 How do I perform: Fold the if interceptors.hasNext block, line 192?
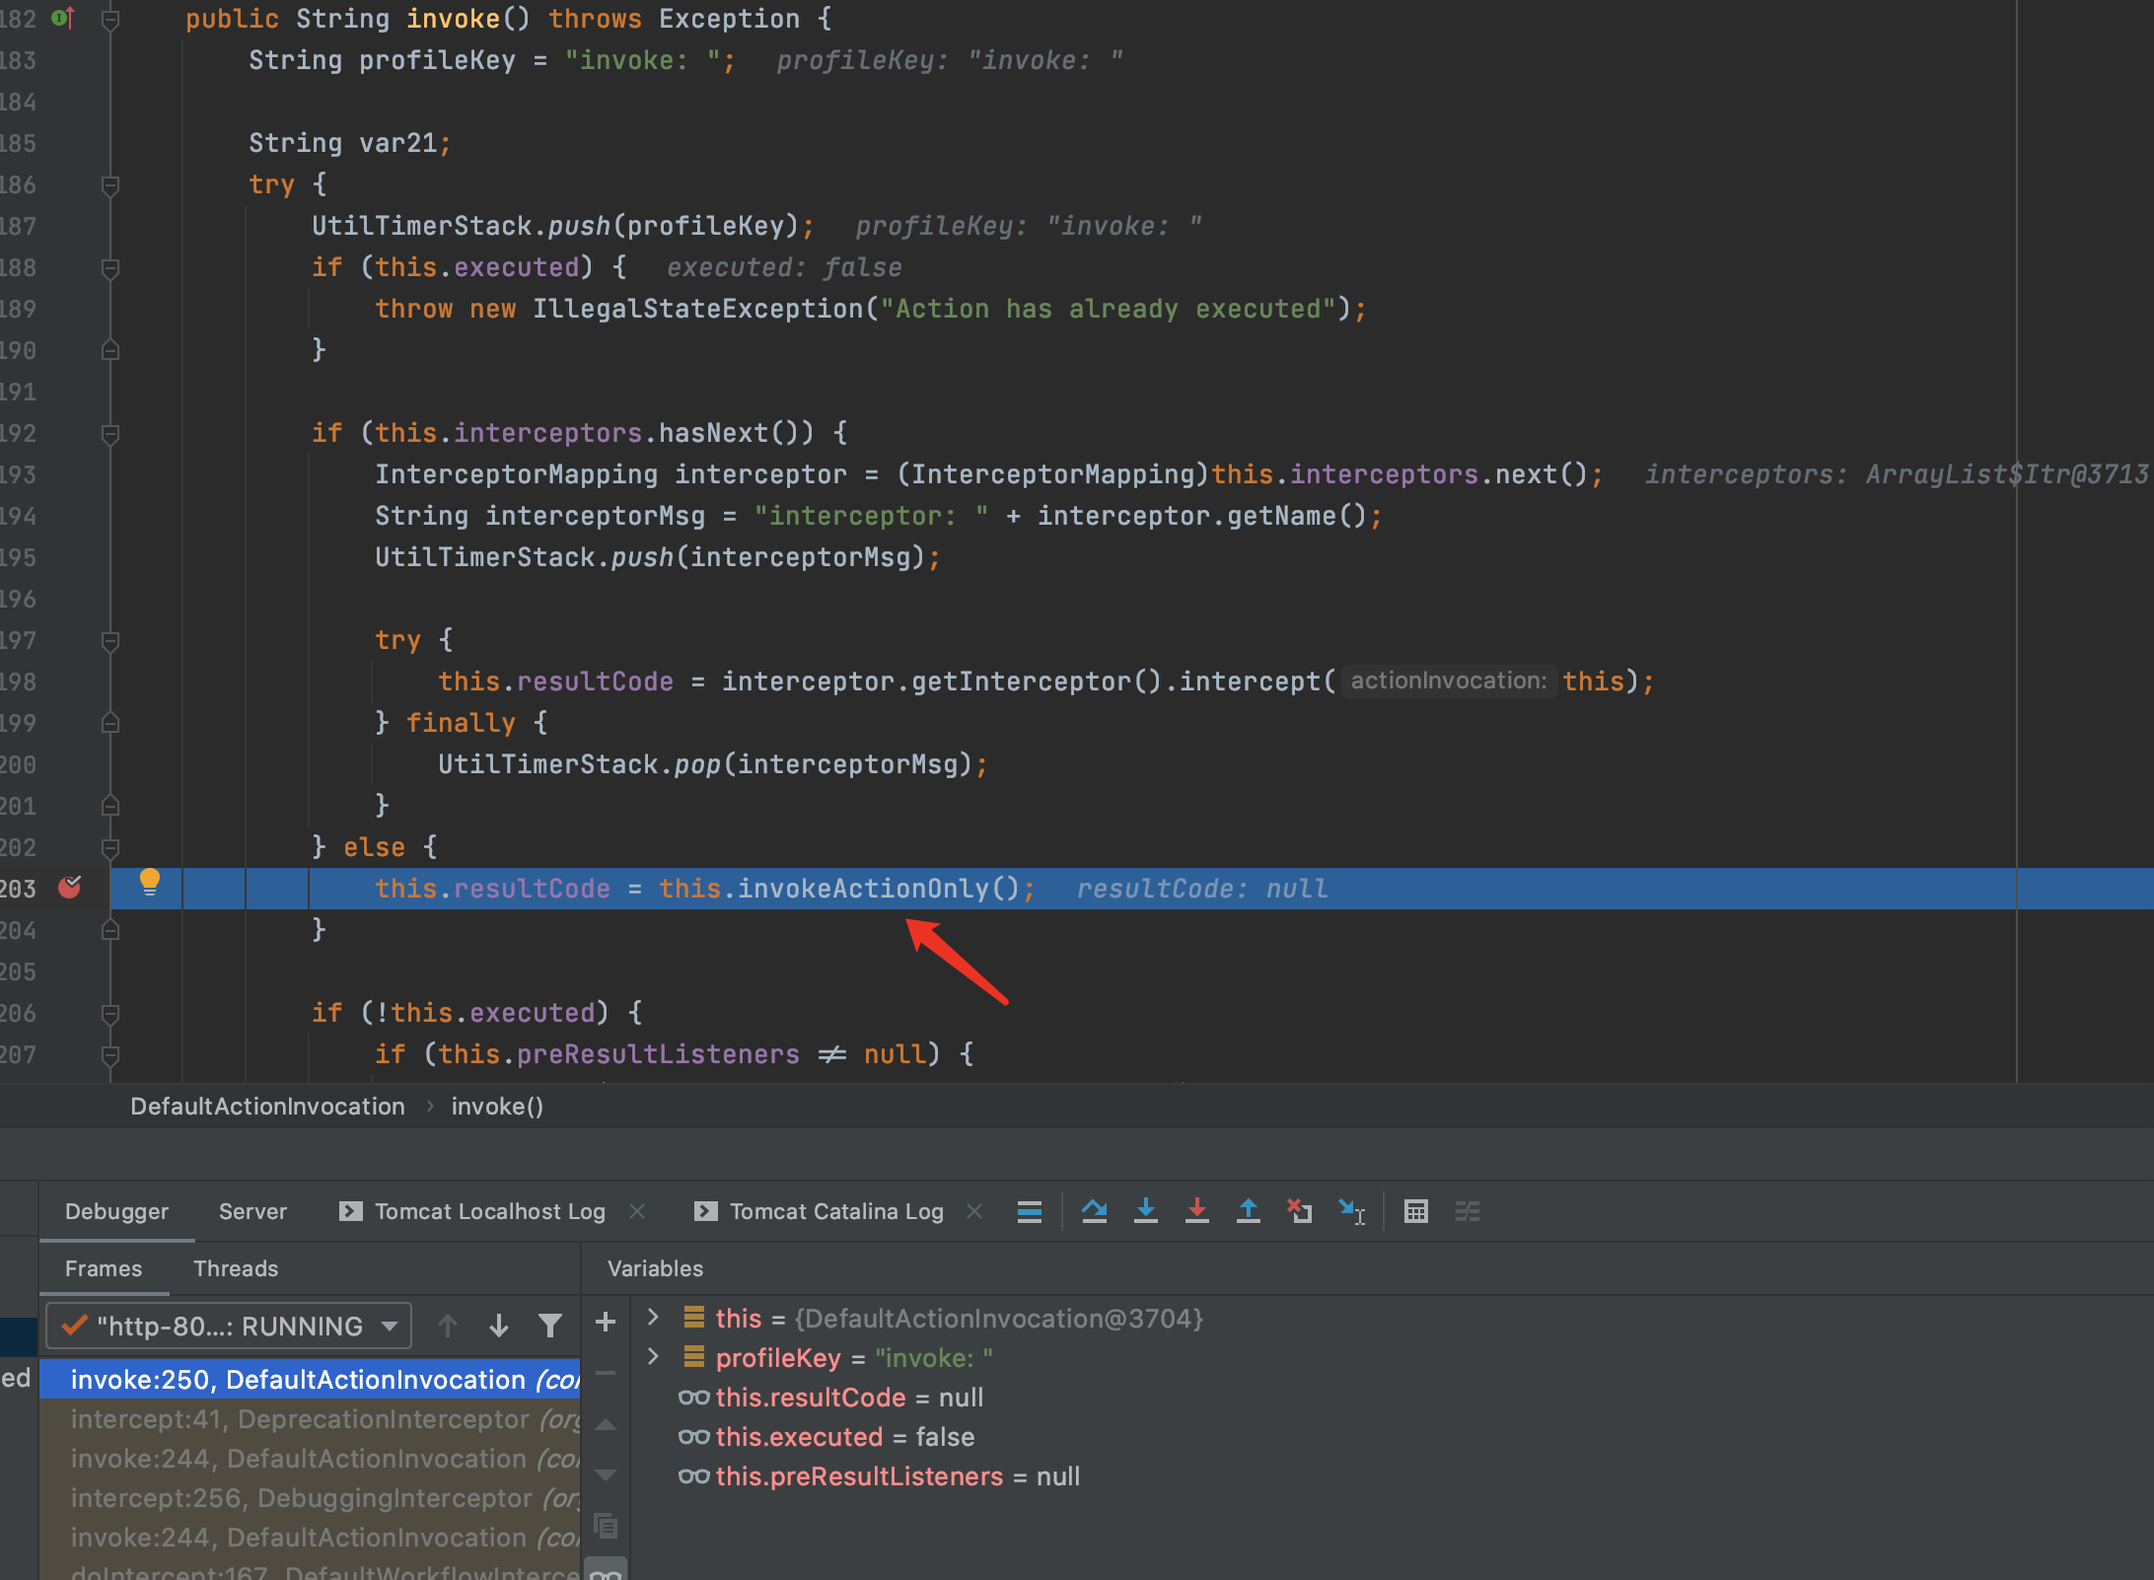[110, 433]
